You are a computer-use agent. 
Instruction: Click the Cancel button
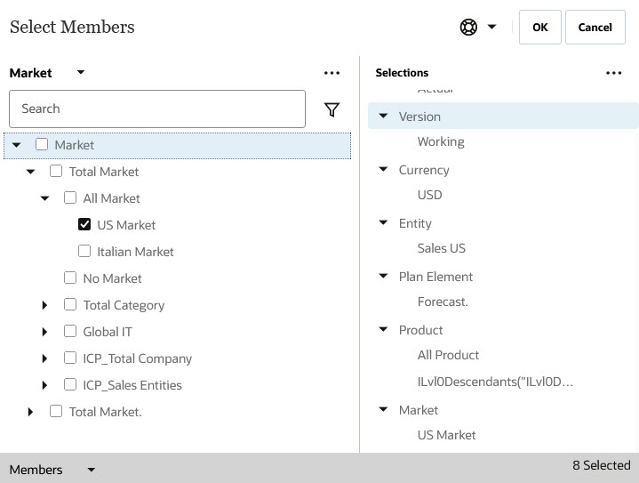(595, 28)
